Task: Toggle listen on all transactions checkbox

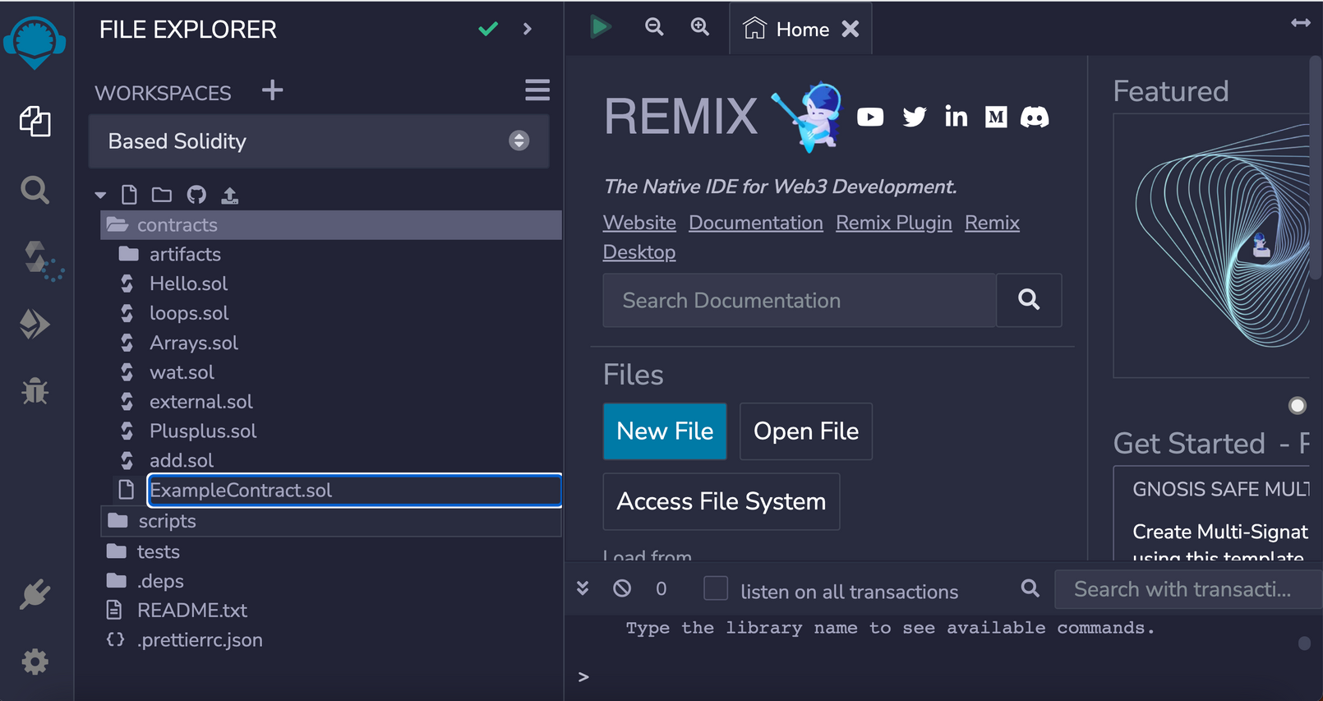Action: click(716, 588)
